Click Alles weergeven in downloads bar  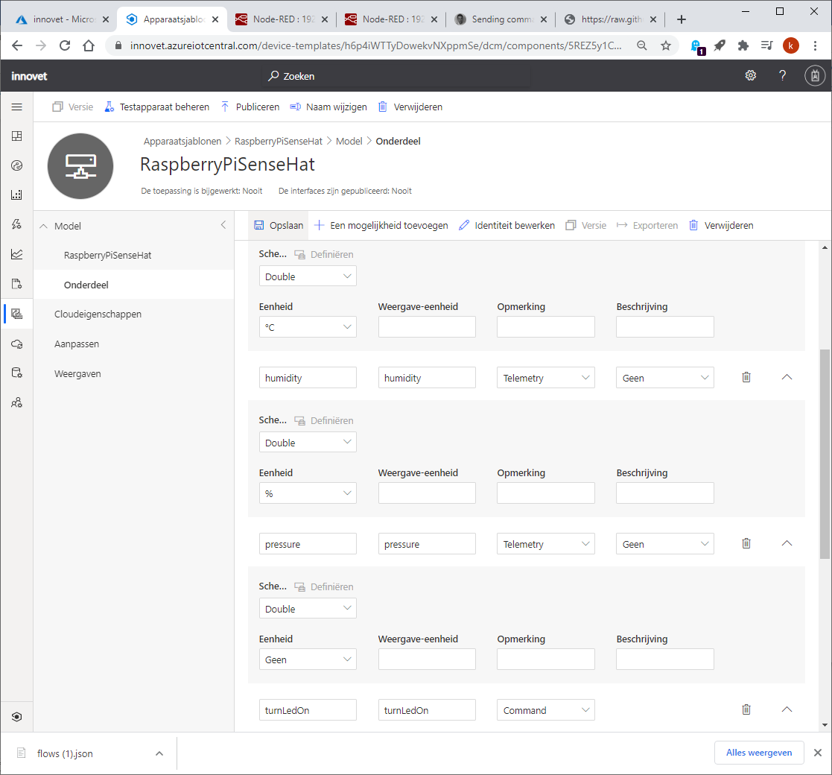coord(759,753)
